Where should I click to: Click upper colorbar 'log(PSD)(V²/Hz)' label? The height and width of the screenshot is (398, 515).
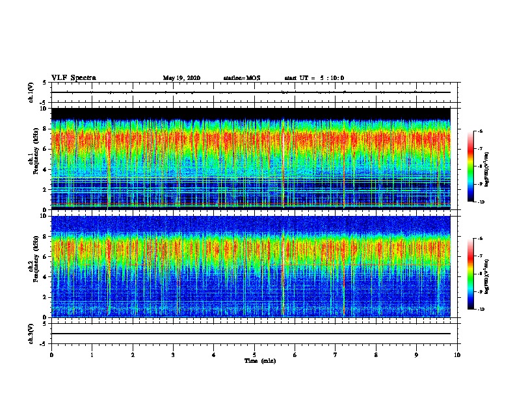pyautogui.click(x=487, y=169)
